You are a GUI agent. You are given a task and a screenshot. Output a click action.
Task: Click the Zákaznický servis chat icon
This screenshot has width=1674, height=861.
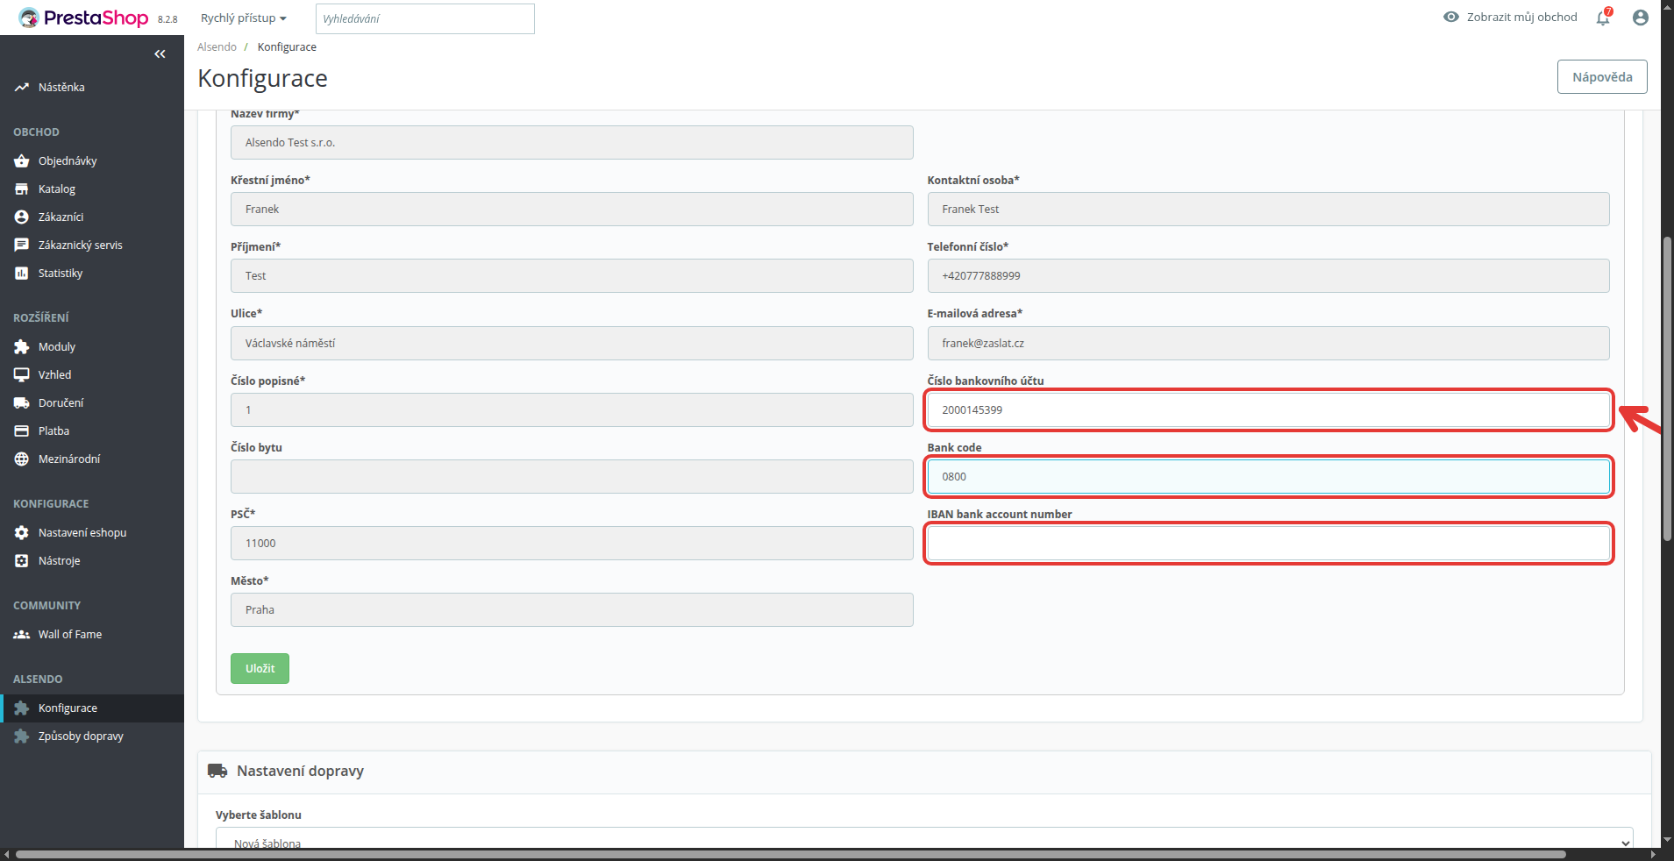pos(21,245)
